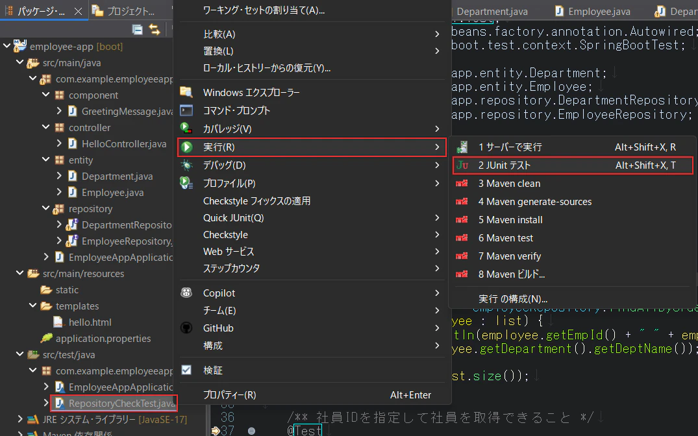Click the @Test annotation in the editor

(305, 430)
